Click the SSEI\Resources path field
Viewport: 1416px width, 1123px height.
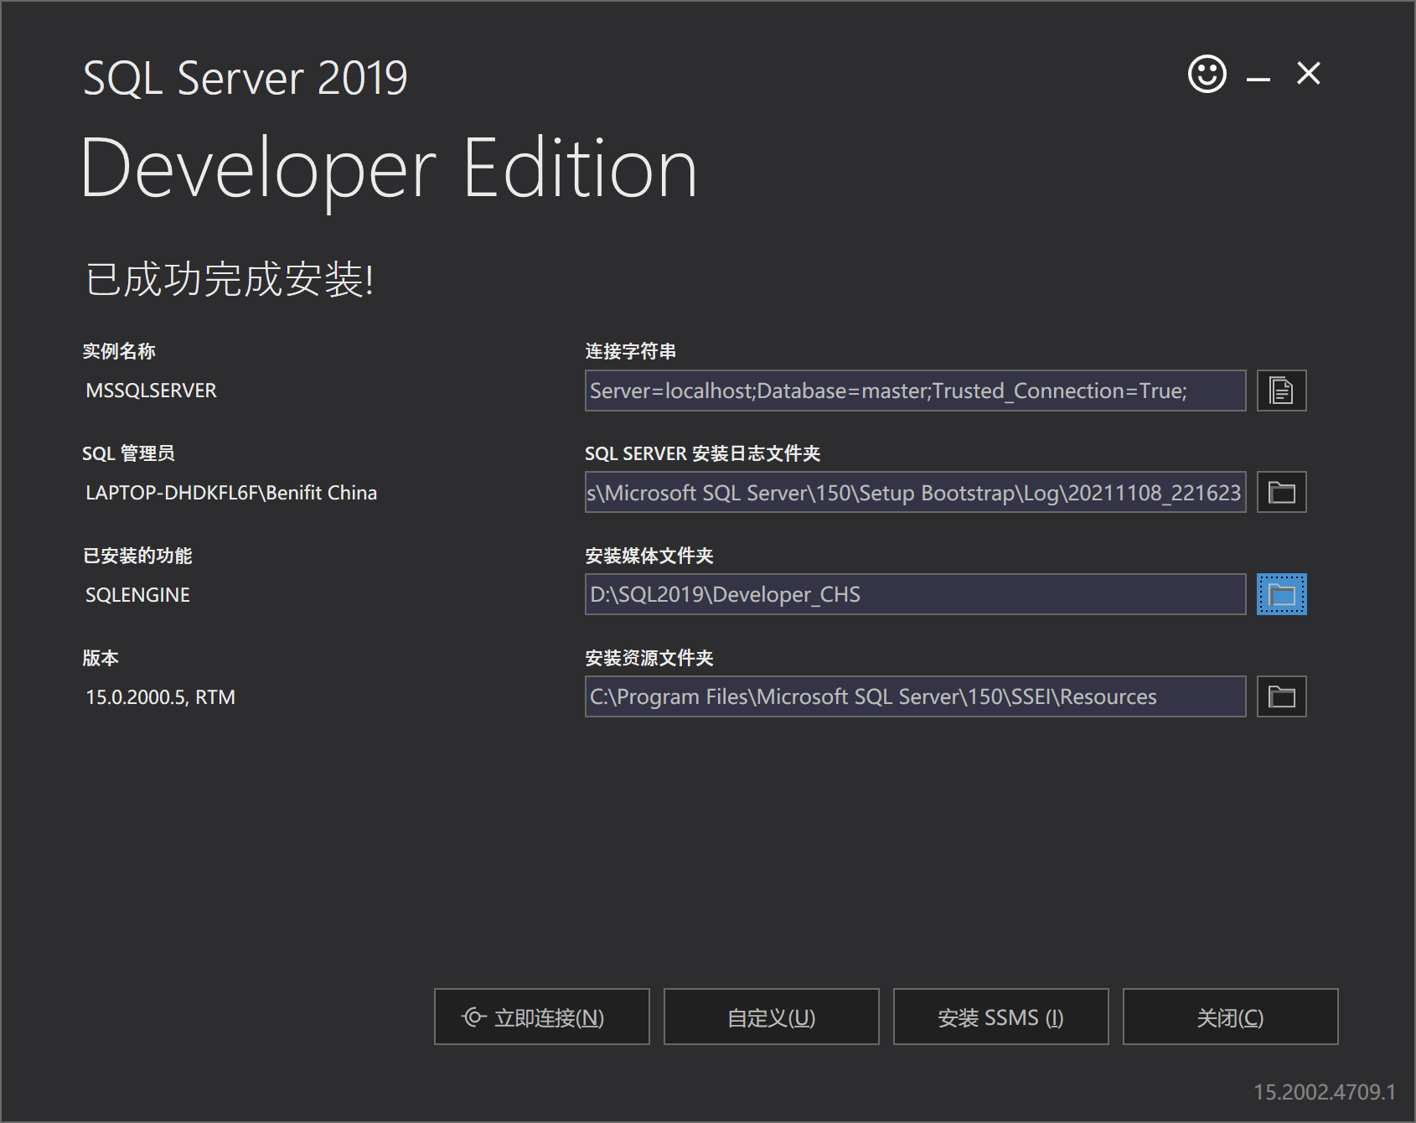[x=915, y=697]
